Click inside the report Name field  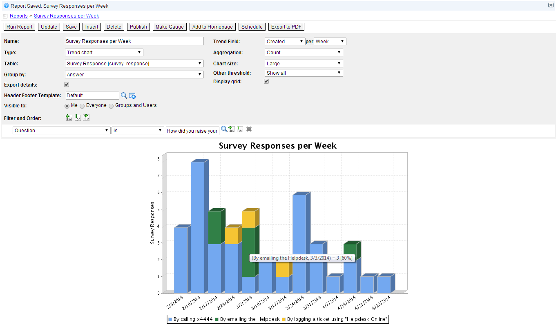pyautogui.click(x=134, y=41)
